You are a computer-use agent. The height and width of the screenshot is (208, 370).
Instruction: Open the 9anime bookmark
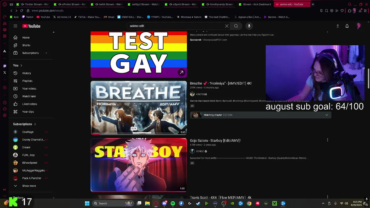point(277,17)
